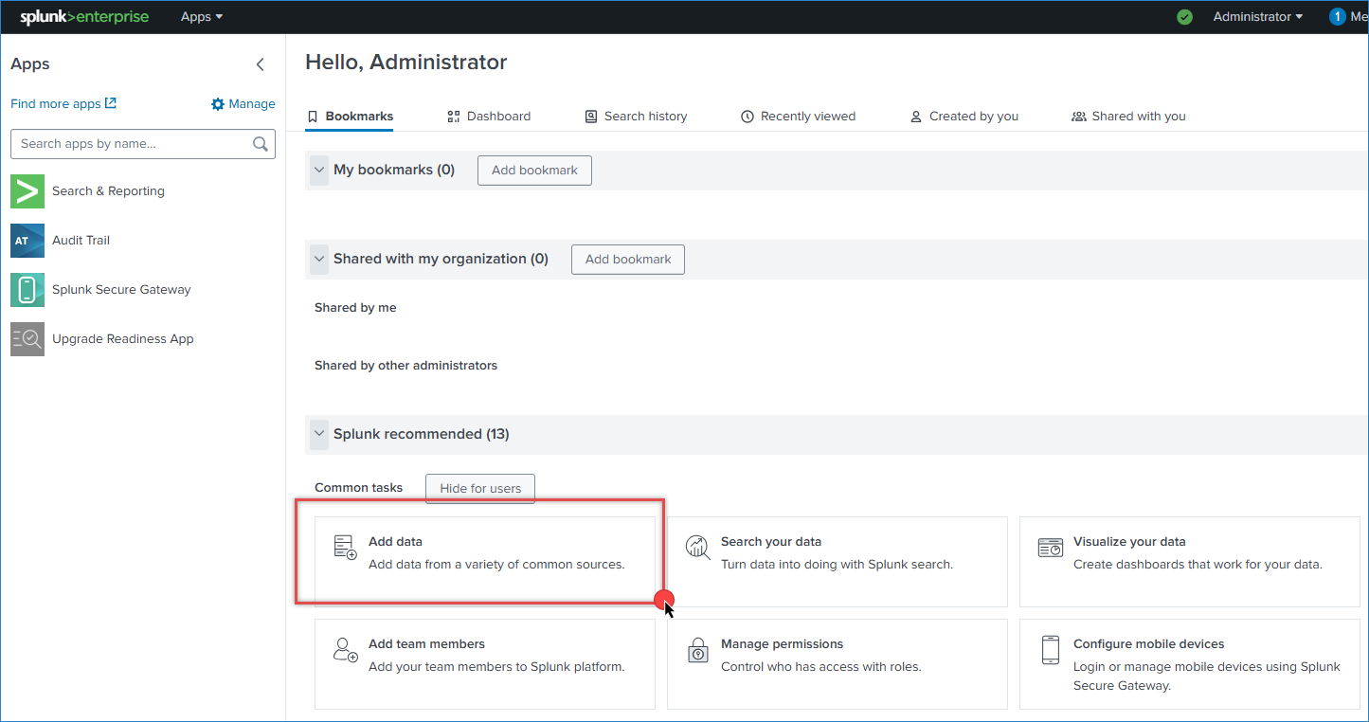Switch to the Bookmarks tab

350,117
